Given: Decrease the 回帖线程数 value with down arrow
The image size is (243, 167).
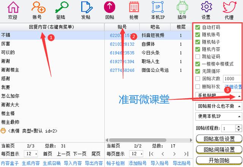Looking at the screenshot, I should [238, 130].
